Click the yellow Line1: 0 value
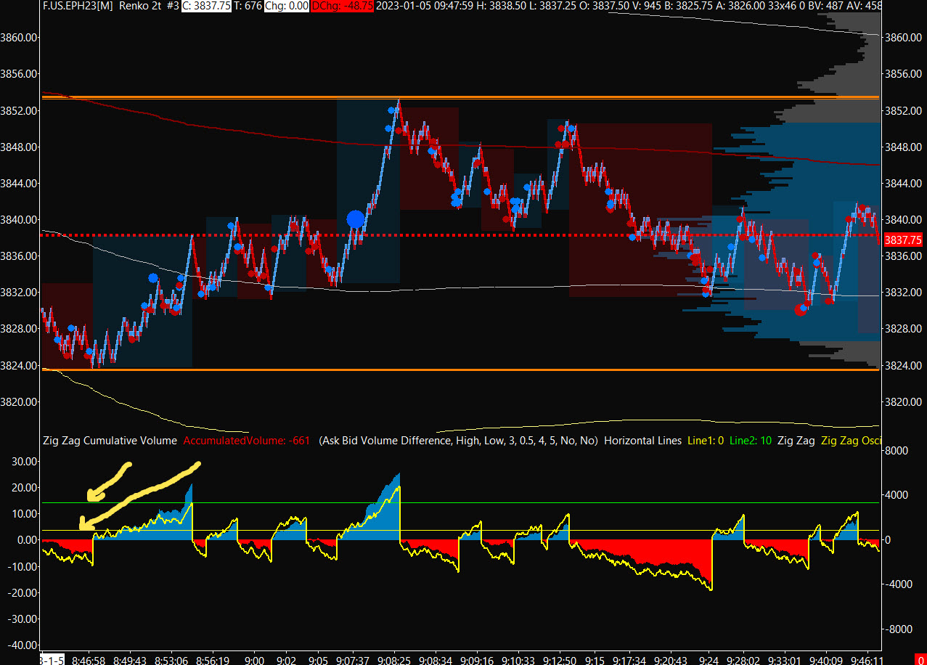Screen dimensions: 927x665 pyautogui.click(x=706, y=441)
